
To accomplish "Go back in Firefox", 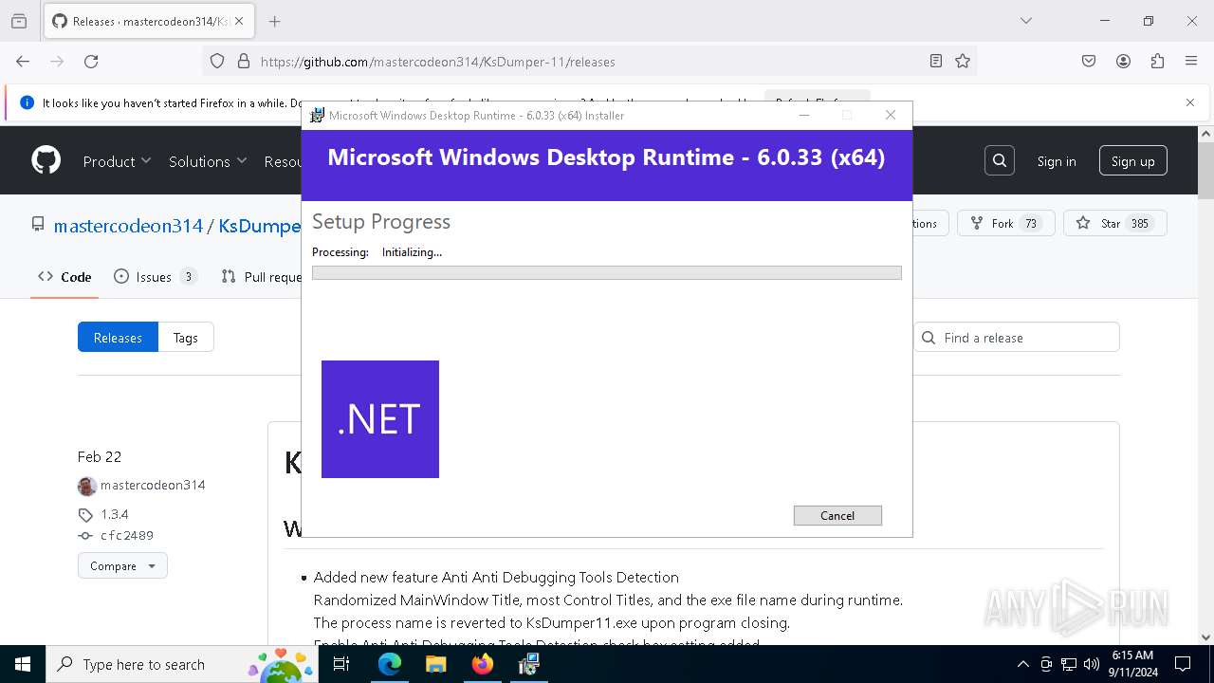I will coord(23,61).
